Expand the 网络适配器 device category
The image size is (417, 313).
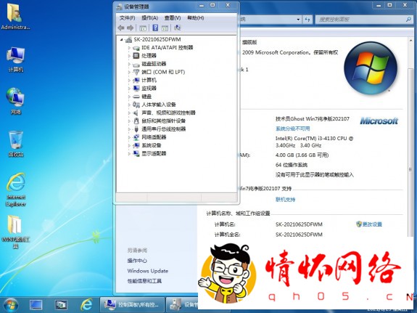(x=130, y=137)
